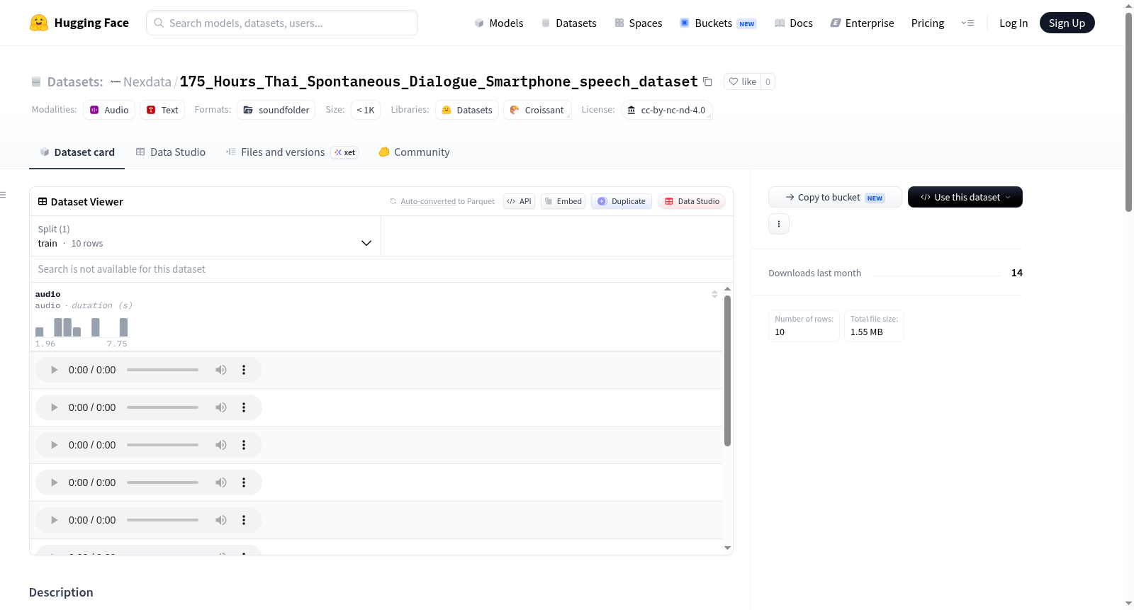This screenshot has width=1134, height=610.
Task: Click the audio duration histogram
Action: (x=82, y=327)
